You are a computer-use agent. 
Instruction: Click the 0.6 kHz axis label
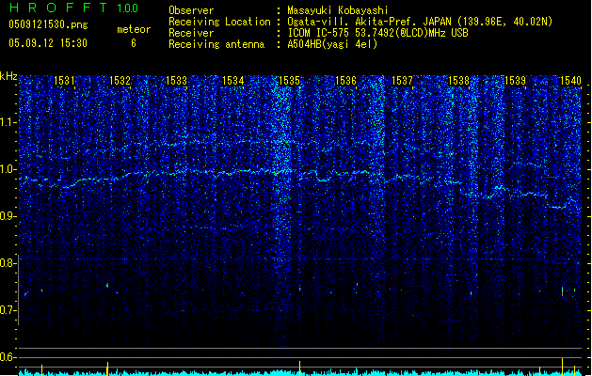click(8, 357)
